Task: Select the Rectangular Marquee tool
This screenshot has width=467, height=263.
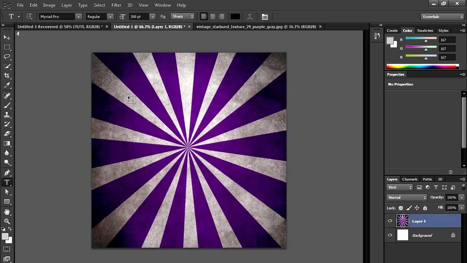Action: (7, 47)
